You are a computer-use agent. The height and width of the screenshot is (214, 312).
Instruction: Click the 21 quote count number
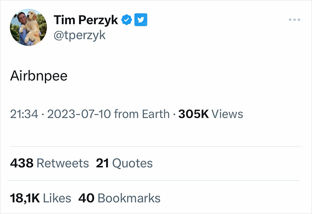point(103,164)
